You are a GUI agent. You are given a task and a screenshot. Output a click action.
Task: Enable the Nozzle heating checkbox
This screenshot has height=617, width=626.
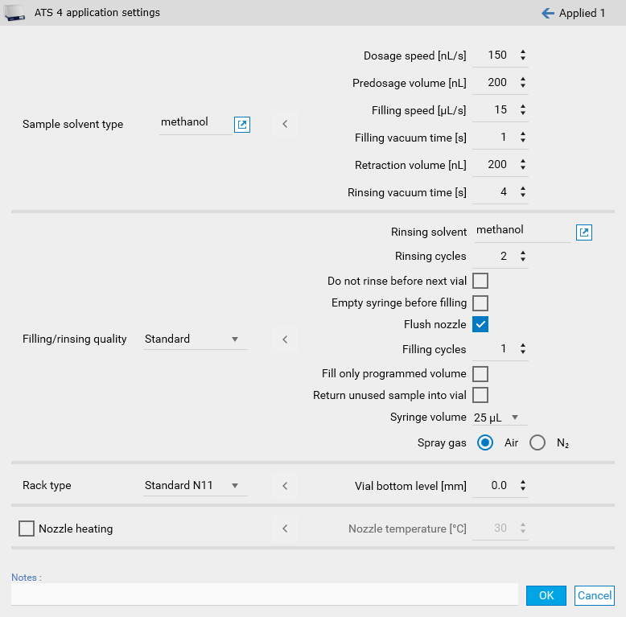click(x=27, y=529)
